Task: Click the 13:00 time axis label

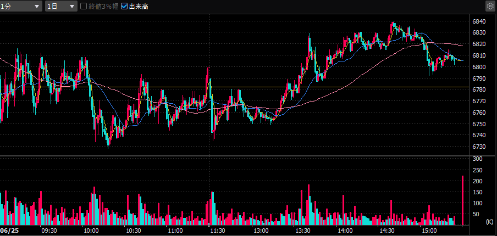Action: (261, 231)
